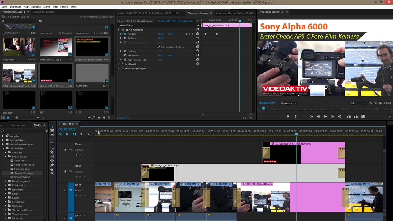This screenshot has height=221, width=393.
Task: Switch to the Informationen tab
Action: 18,125
